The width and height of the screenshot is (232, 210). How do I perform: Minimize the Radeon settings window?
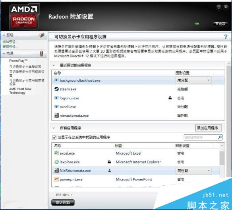click(x=218, y=7)
